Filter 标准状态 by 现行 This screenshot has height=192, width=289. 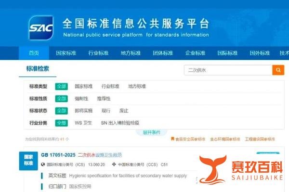coord(106,111)
